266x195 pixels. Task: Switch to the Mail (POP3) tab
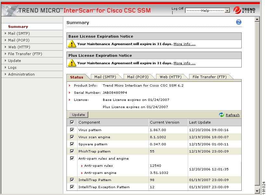(x=138, y=77)
